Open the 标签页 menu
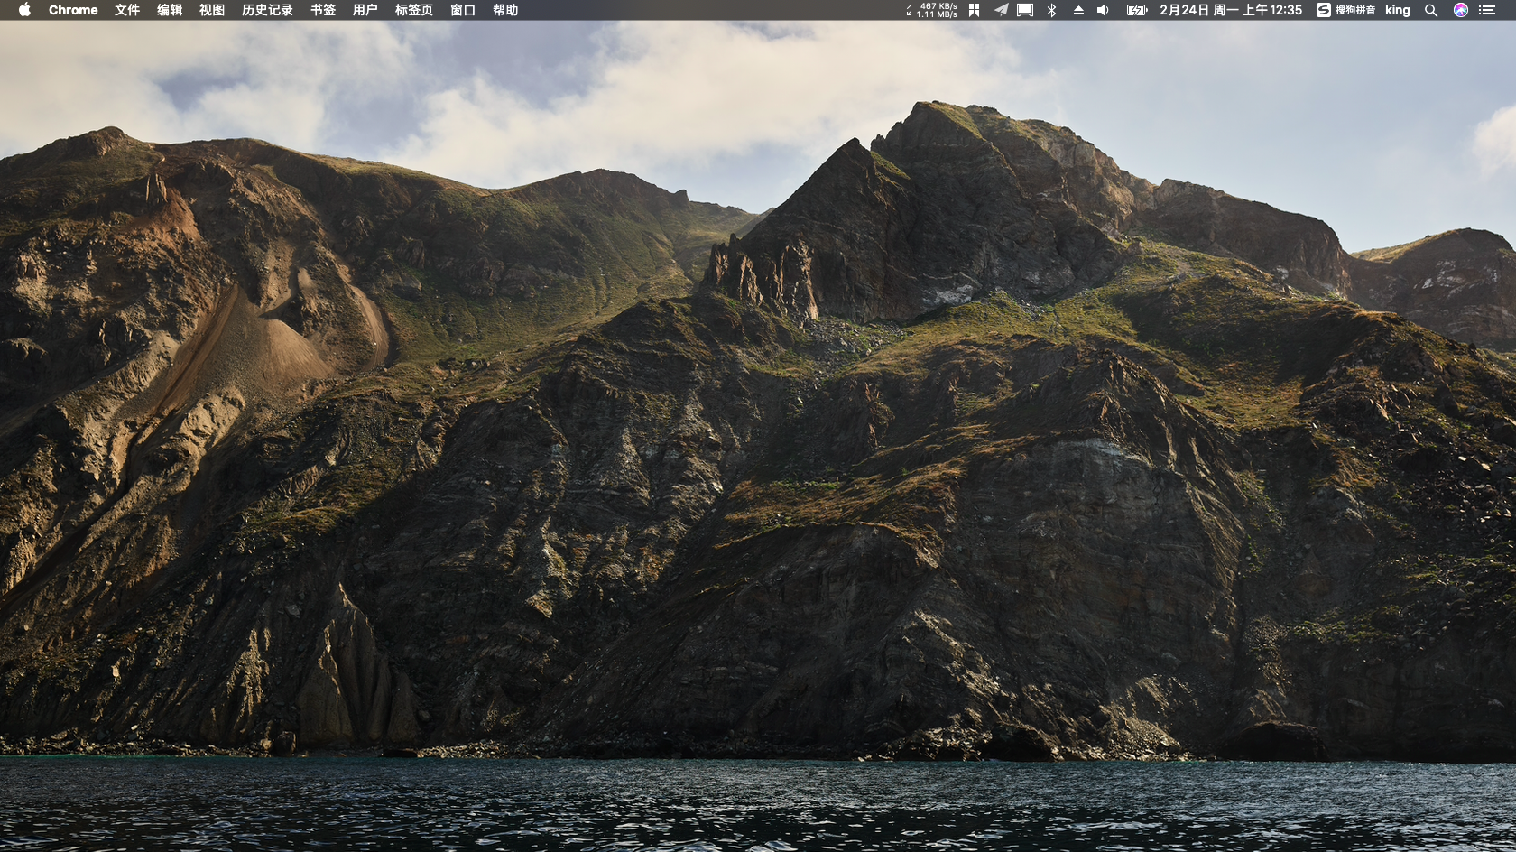Viewport: 1516px width, 852px height. click(x=414, y=10)
